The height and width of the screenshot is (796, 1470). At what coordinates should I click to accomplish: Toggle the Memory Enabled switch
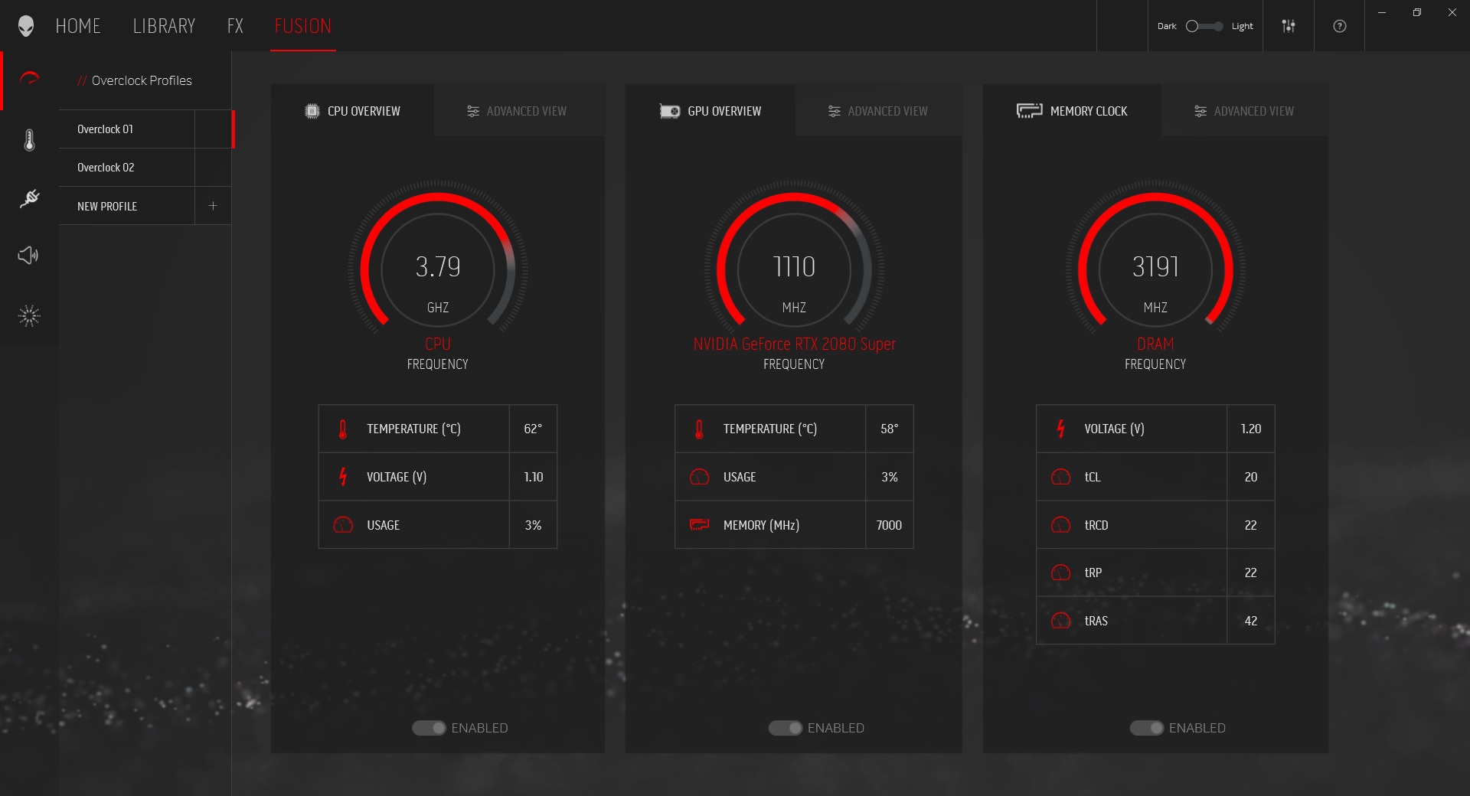(1147, 728)
